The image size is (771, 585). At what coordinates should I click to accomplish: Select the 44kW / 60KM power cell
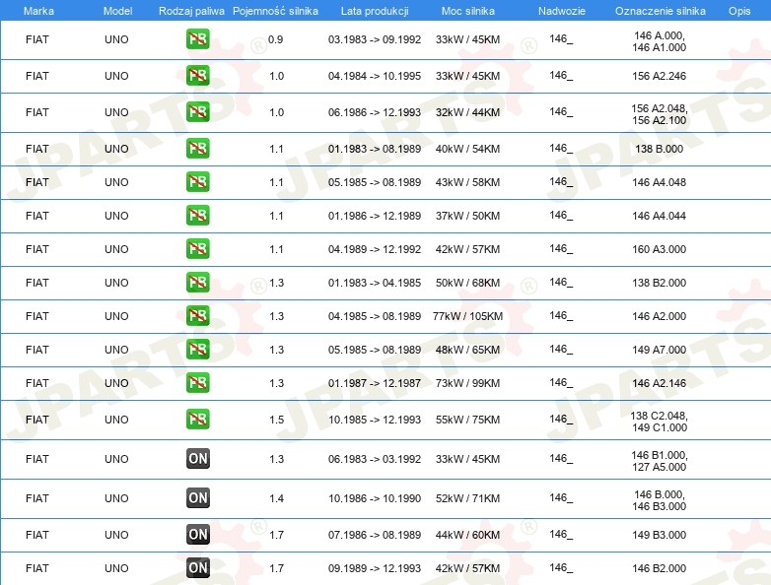click(467, 535)
